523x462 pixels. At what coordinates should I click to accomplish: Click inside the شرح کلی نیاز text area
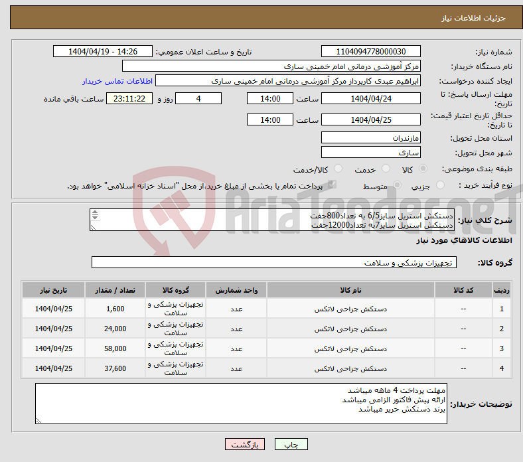[x=272, y=220]
